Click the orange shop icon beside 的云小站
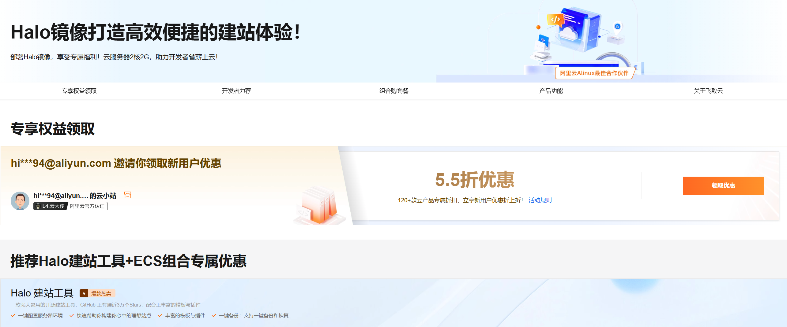This screenshot has width=787, height=327. [128, 195]
